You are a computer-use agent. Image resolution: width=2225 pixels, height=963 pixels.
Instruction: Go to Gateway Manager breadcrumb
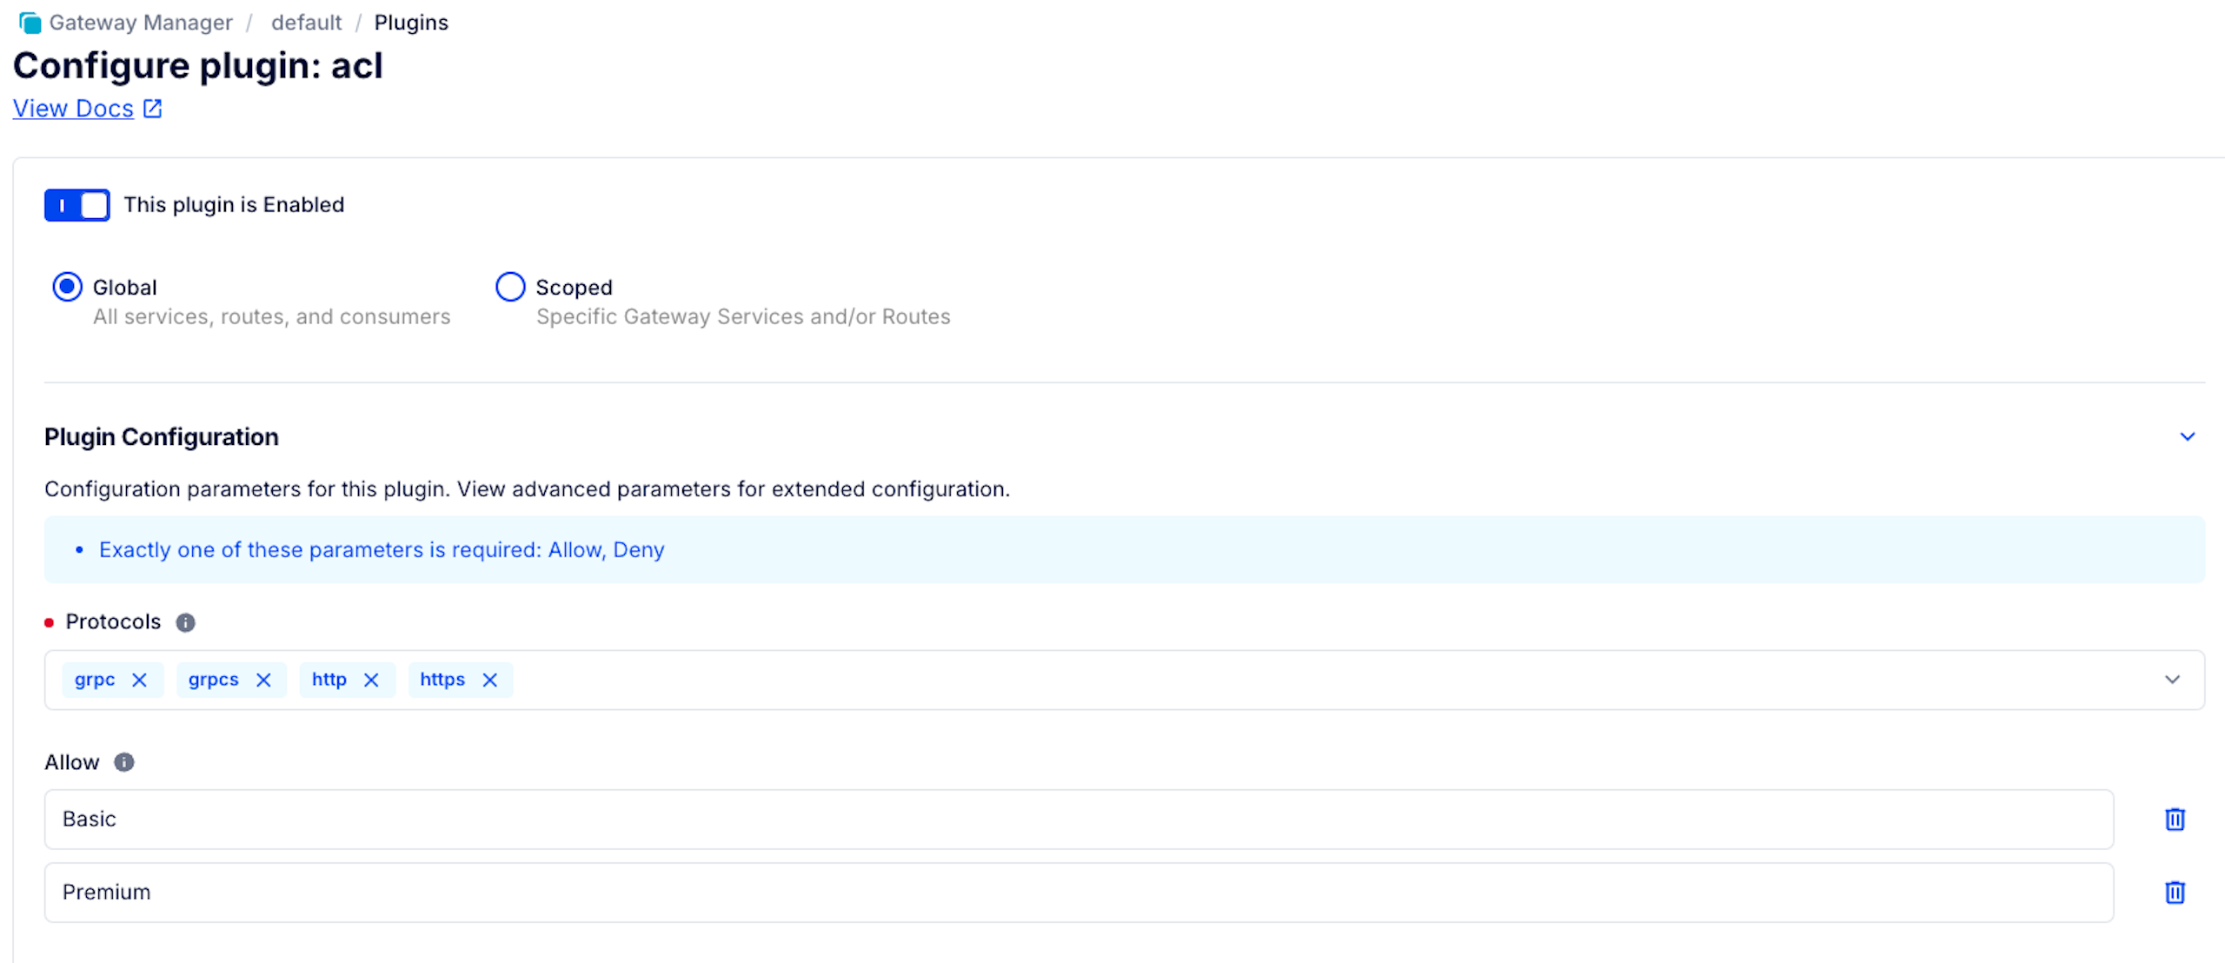[x=141, y=23]
